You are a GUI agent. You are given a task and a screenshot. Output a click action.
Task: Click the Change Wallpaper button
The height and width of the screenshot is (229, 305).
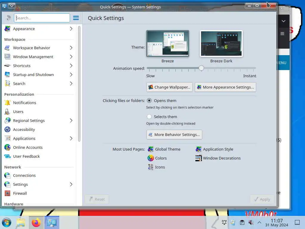click(169, 87)
